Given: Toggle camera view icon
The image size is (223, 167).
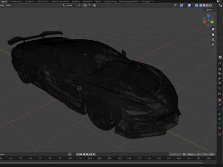Looking at the screenshot, I should (x=213, y=39).
